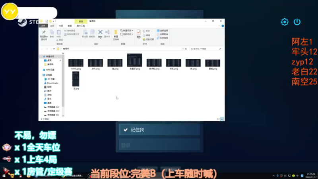Open the New item dropdown
Viewport: 318px width, 179px height.
[x=126, y=31]
